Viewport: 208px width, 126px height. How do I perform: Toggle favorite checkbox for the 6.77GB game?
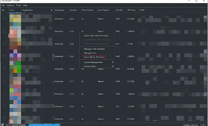[x=4, y=82]
